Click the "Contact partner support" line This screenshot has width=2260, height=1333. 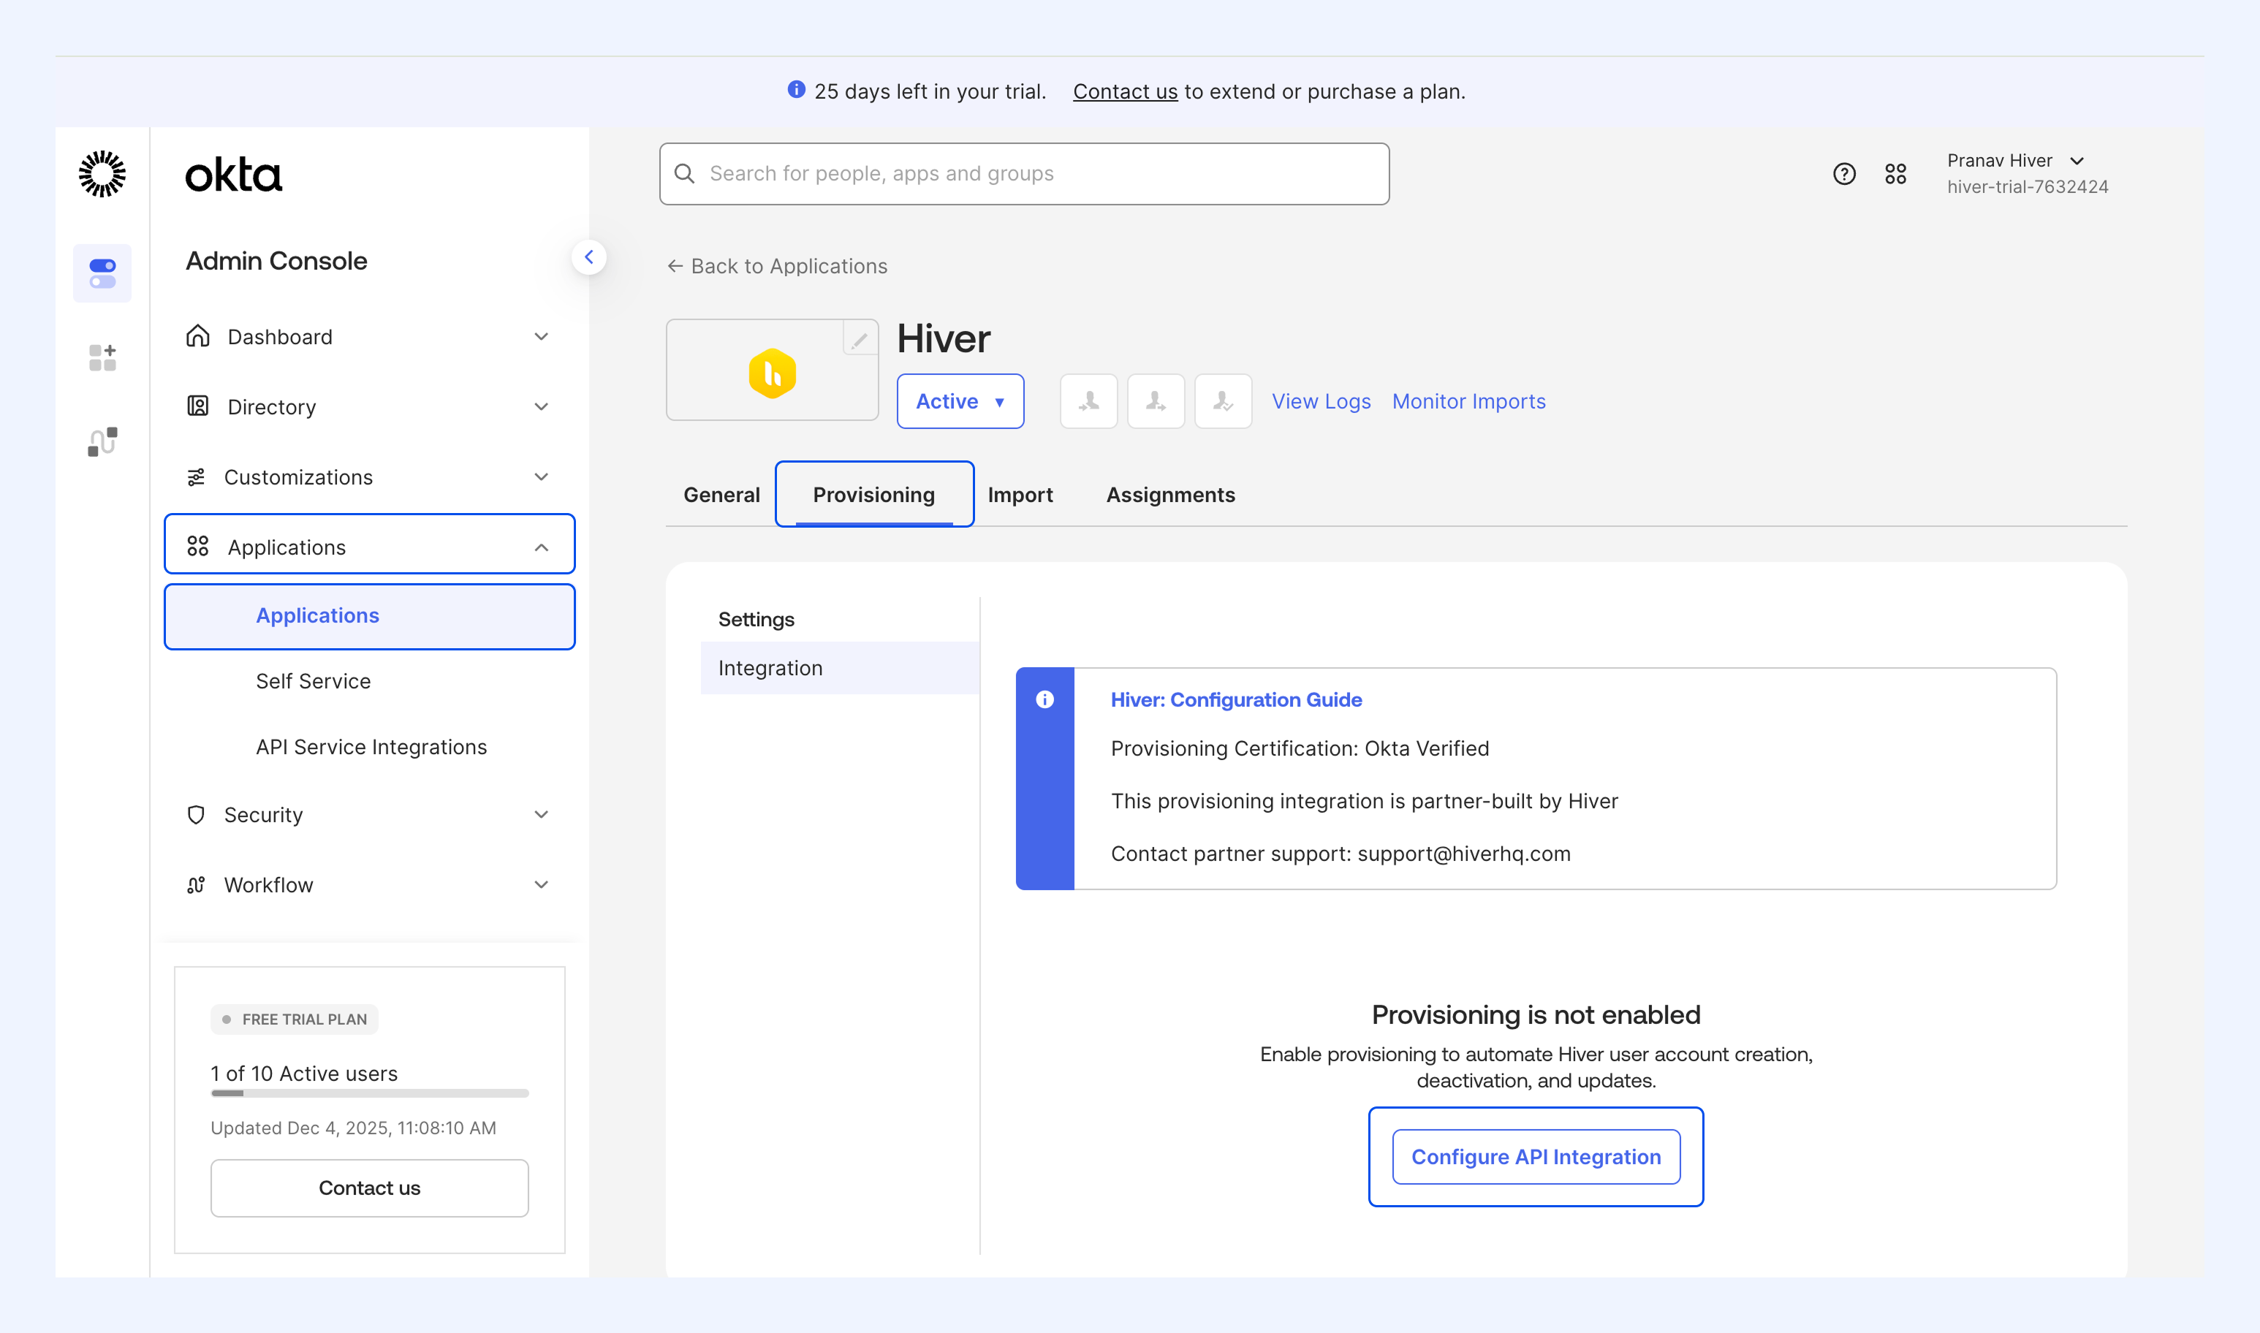[1341, 854]
